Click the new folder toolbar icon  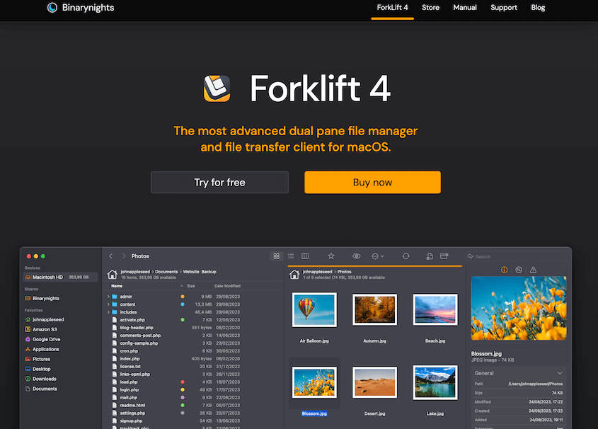444,256
